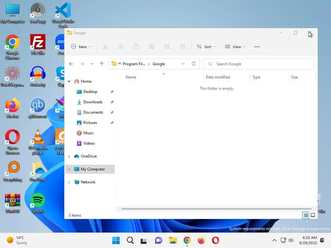
Task: Click the Delete trash icon
Action: 183,46
